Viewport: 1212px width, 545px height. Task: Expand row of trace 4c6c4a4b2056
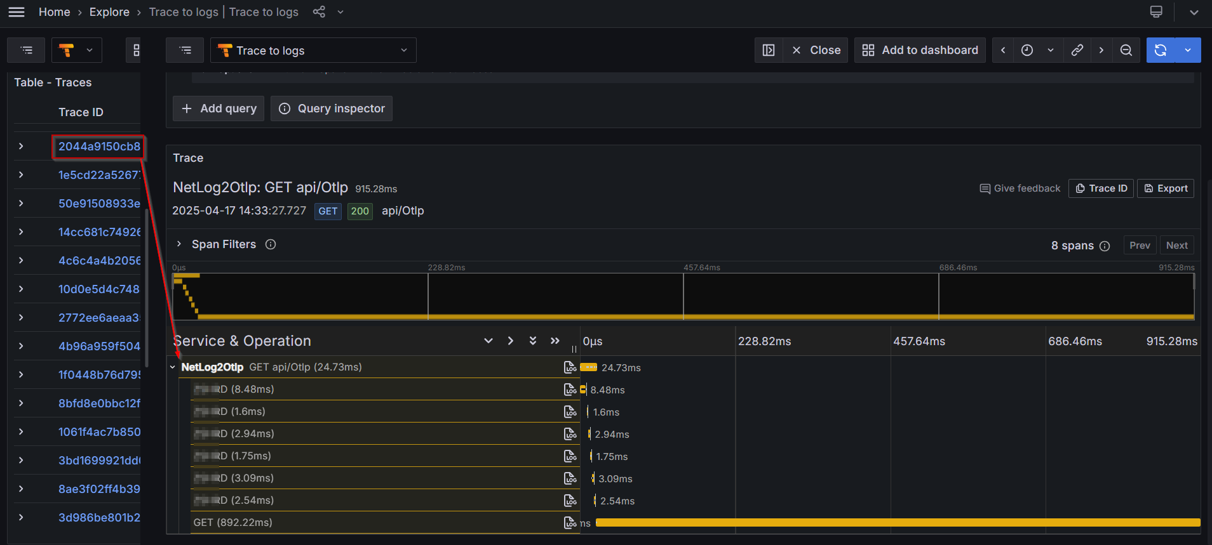21,261
